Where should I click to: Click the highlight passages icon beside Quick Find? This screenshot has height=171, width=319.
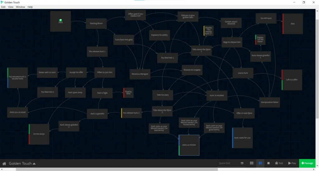click(242, 163)
